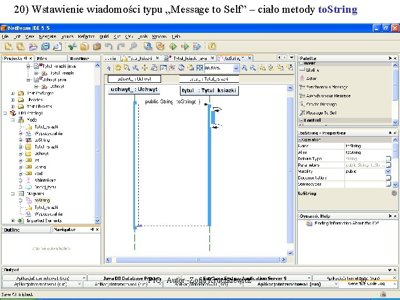Click the Open Project folder icon
The width and height of the screenshot is (400, 300).
coord(33,47)
